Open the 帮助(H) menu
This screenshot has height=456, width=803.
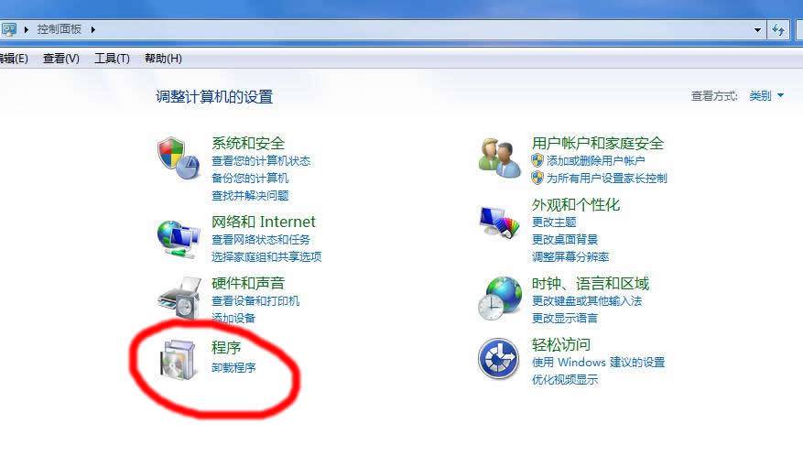[163, 59]
